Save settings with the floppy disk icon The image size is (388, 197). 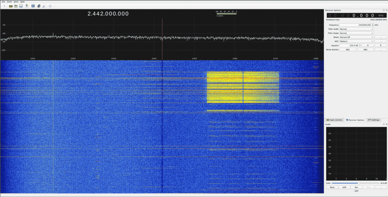click(21, 6)
